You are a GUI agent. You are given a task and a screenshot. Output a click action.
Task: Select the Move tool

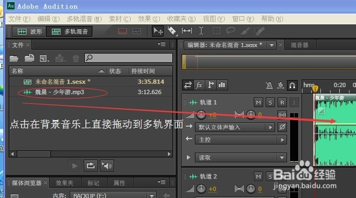158,31
